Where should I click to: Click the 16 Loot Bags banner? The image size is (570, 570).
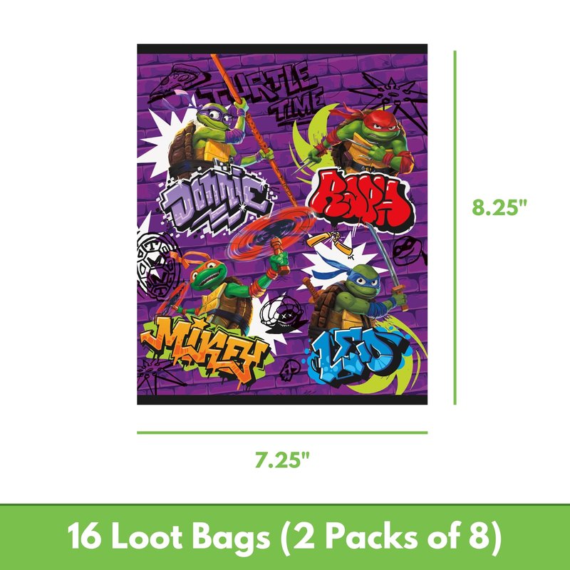(285, 538)
